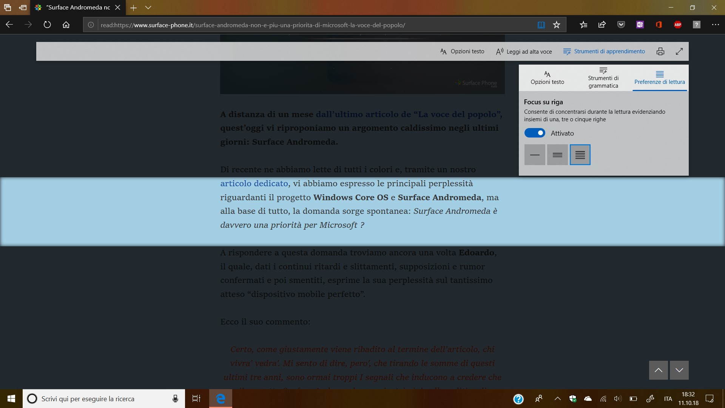The image size is (725, 408).
Task: Open dall'ultimo articolo La voce del popolo link
Action: click(x=409, y=114)
